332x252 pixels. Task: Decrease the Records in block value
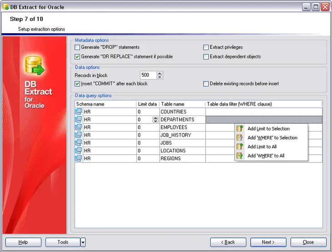pyautogui.click(x=160, y=77)
